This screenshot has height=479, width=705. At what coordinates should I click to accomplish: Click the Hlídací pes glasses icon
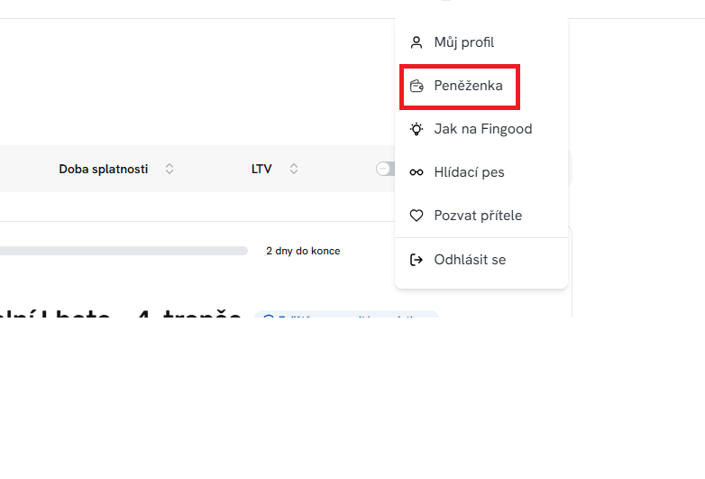[416, 172]
